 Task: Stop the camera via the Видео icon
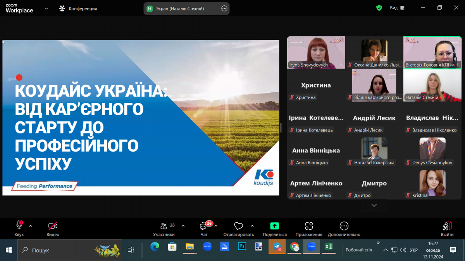click(52, 226)
